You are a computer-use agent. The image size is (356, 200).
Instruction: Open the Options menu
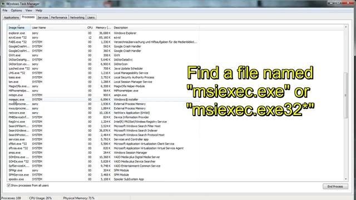pos(16,11)
